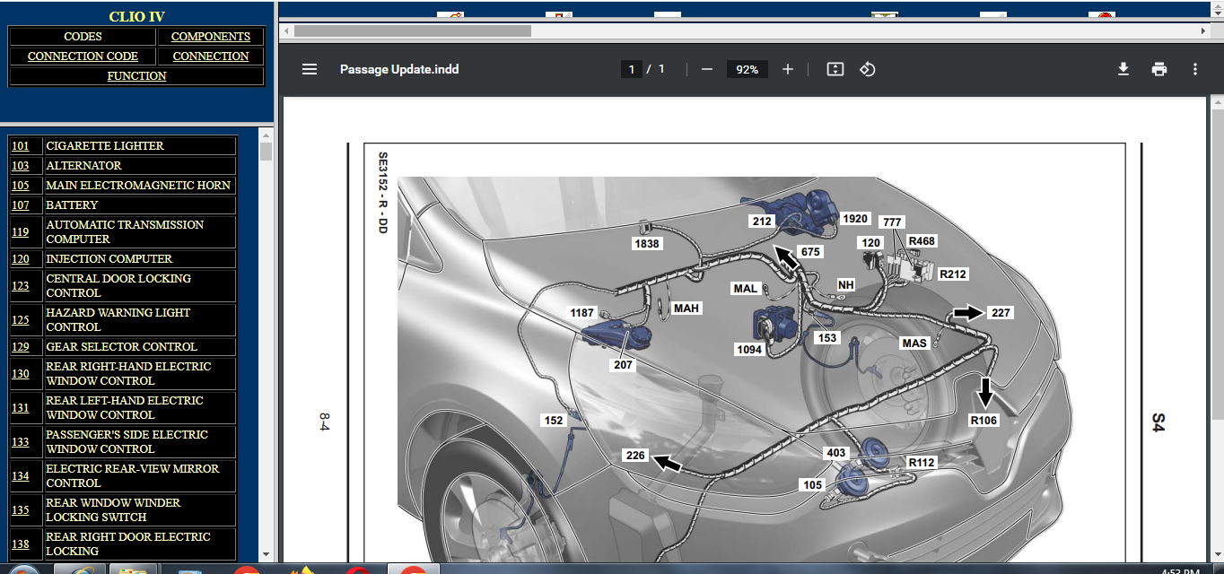The image size is (1224, 574).
Task: Open component code 130 link
Action: [21, 373]
